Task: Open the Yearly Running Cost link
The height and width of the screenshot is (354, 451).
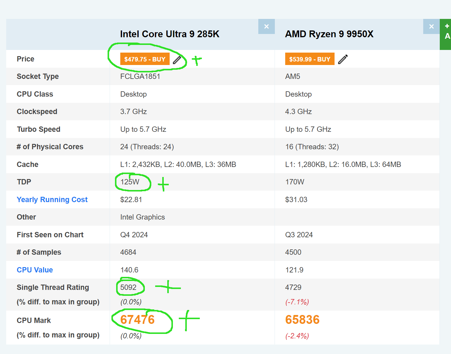Action: (52, 199)
